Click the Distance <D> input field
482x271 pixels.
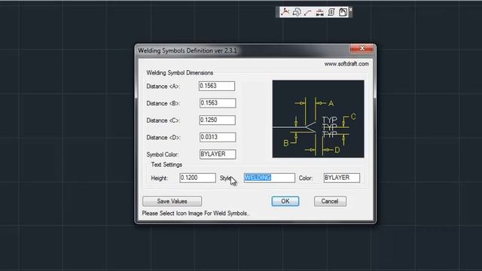click(218, 137)
